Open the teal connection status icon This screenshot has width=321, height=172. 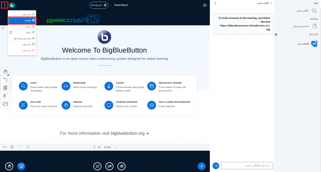click(12, 5)
